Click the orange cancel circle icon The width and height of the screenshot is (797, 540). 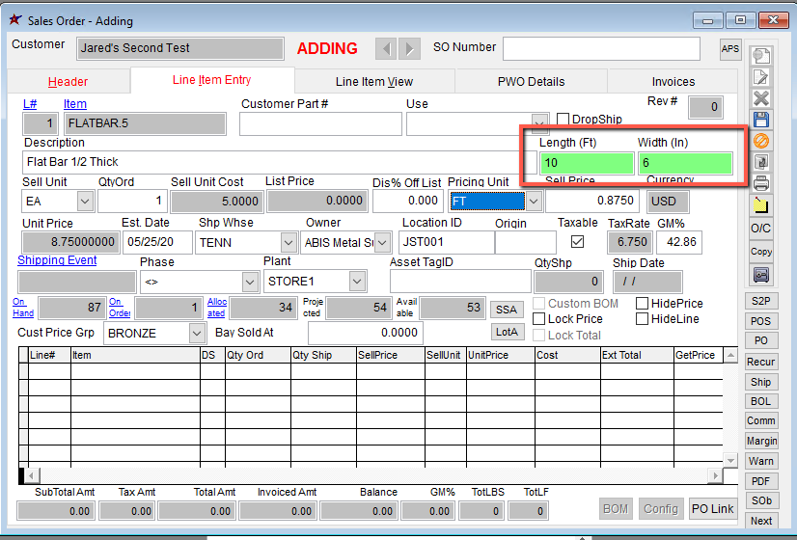pos(760,141)
